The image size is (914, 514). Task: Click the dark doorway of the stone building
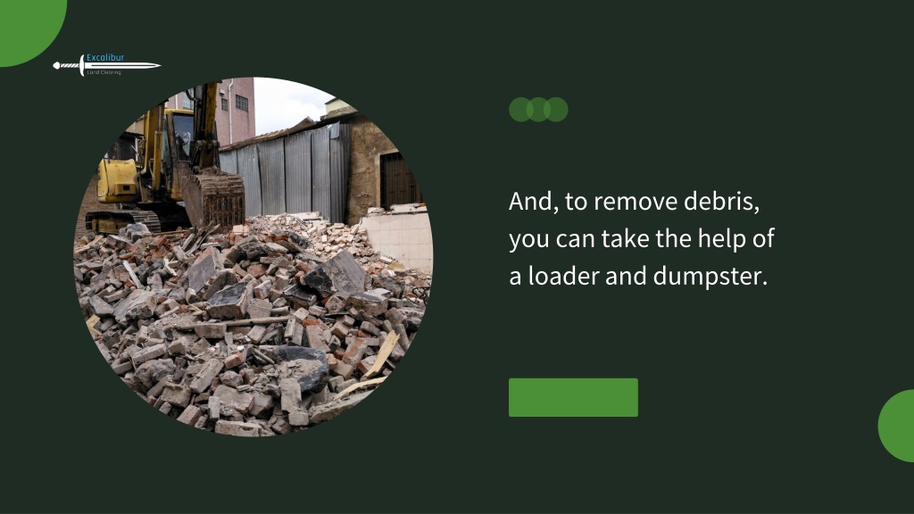tap(399, 179)
